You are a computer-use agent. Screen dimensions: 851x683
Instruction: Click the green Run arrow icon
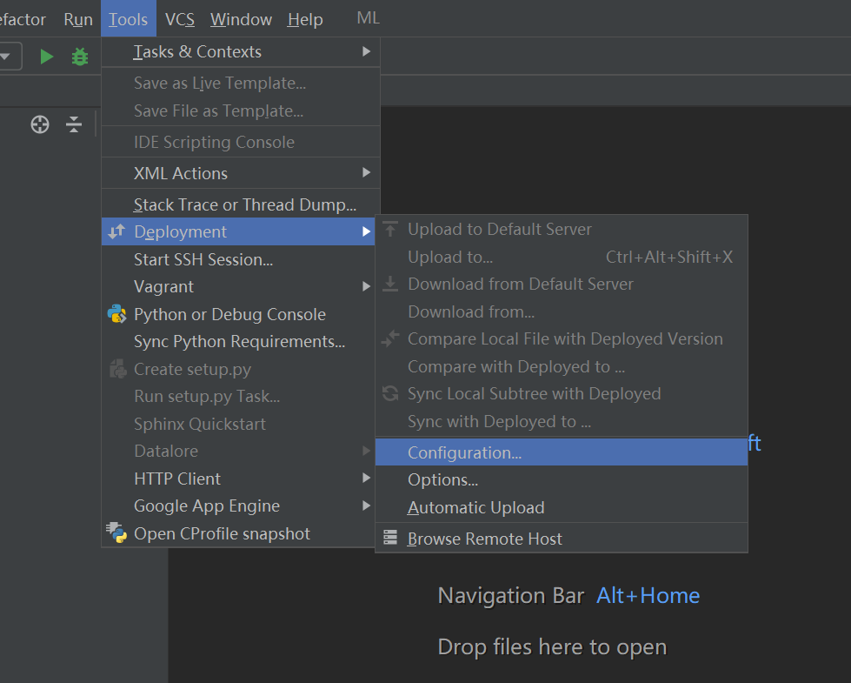(47, 57)
